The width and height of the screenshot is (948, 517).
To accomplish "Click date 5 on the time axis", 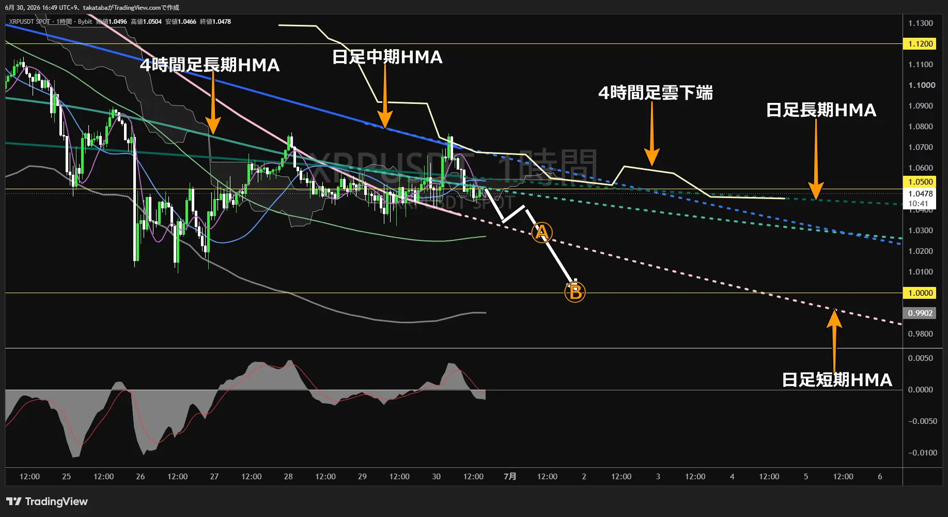I will click(806, 477).
